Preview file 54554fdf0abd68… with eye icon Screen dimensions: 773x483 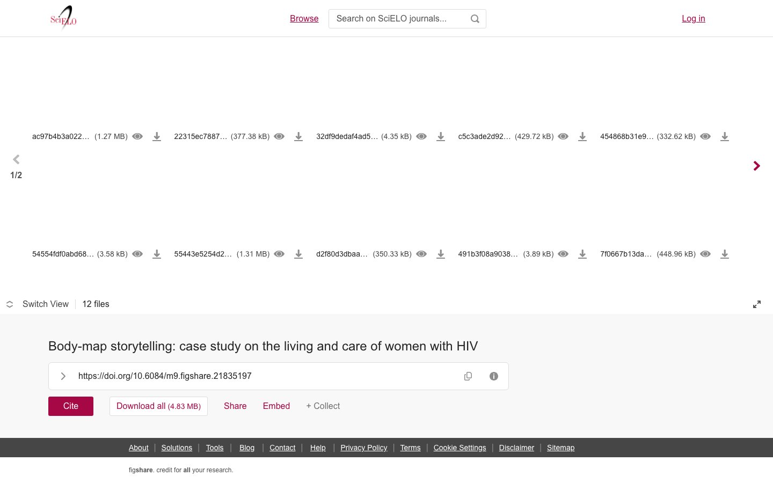137,254
